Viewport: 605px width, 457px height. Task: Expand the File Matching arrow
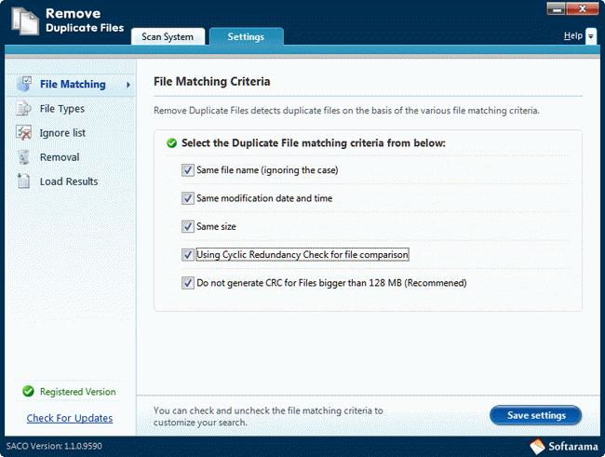click(x=128, y=85)
